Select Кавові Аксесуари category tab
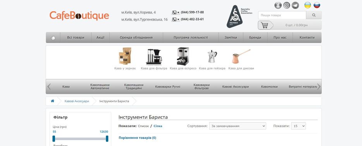Viewport: 362px width, 146px height. pyautogui.click(x=235, y=87)
